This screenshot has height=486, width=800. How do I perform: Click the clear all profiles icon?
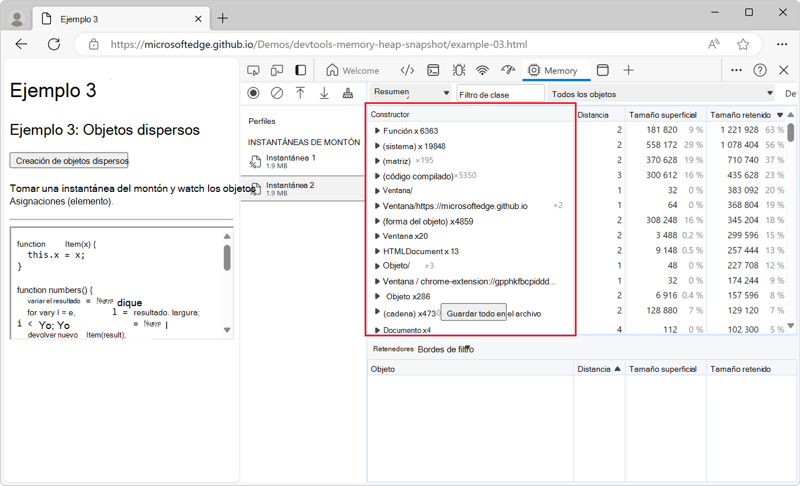(277, 93)
